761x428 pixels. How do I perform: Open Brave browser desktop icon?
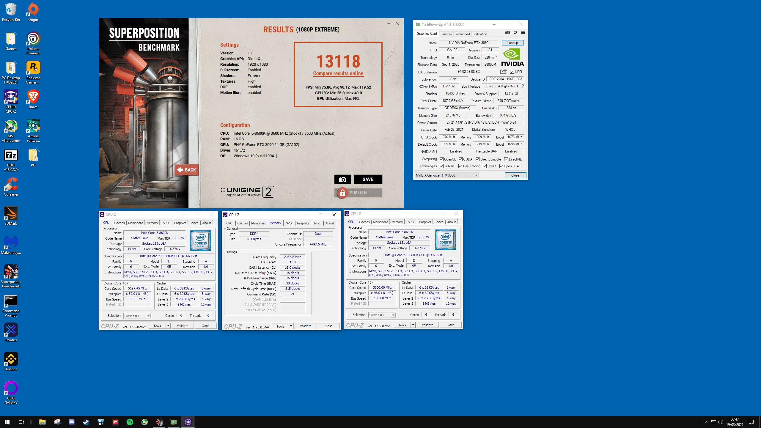click(33, 100)
